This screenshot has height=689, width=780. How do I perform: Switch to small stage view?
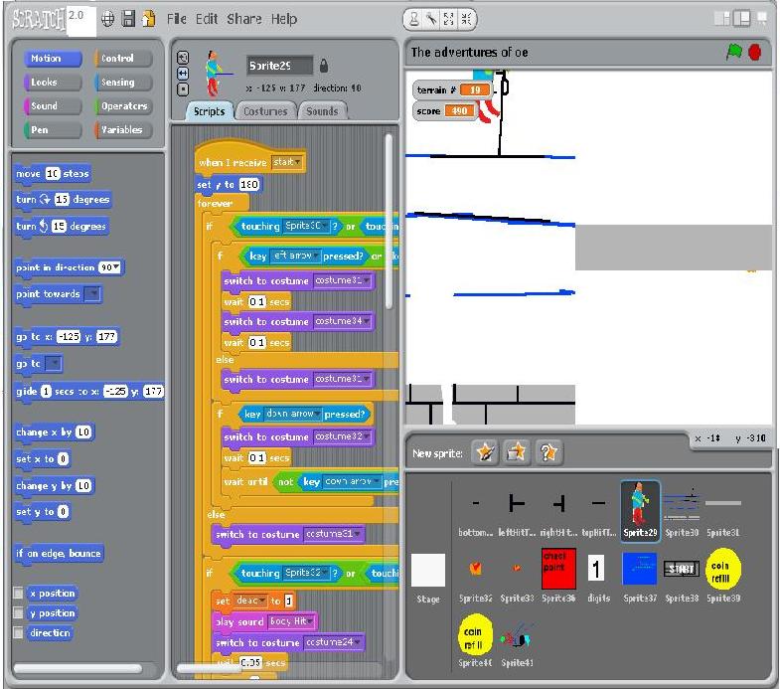click(x=722, y=19)
